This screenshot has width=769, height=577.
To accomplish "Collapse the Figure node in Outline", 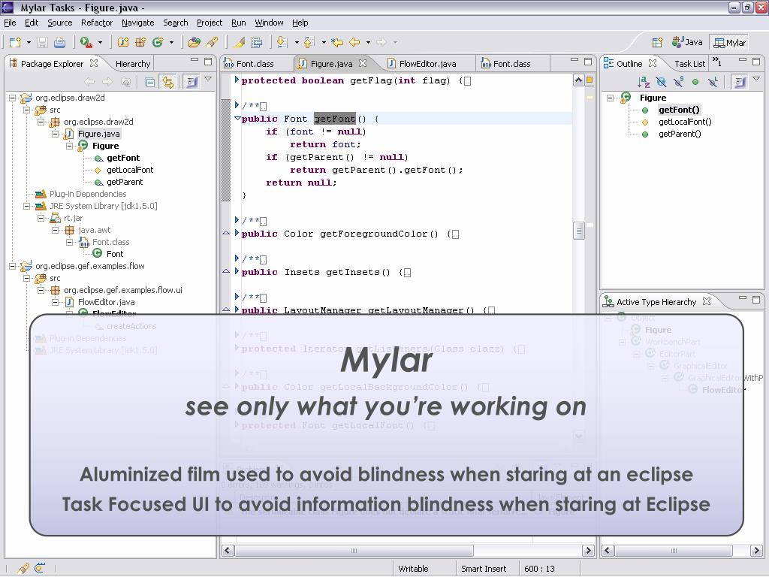I will pos(610,98).
